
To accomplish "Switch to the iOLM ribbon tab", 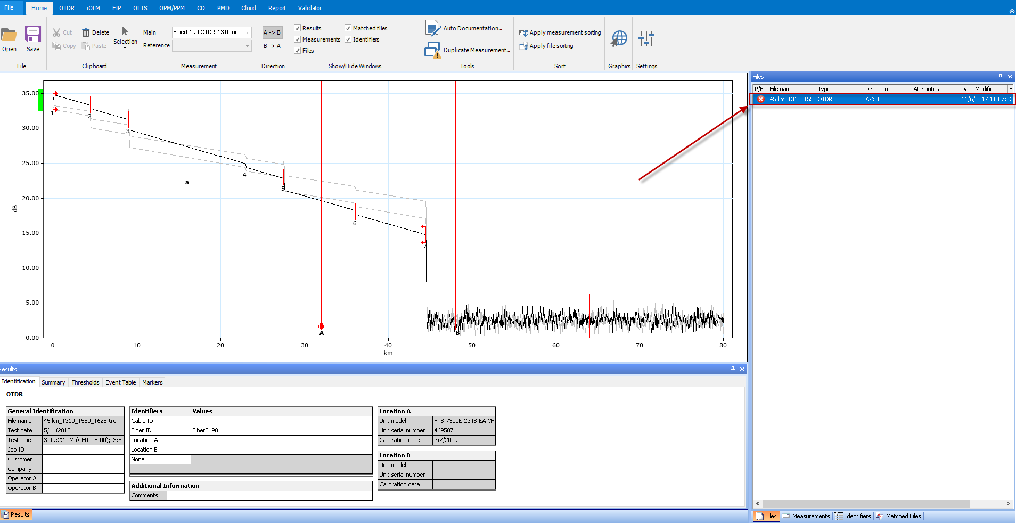I will 93,8.
